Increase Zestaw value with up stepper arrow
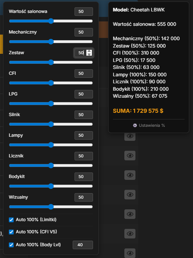 (x=89, y=51)
